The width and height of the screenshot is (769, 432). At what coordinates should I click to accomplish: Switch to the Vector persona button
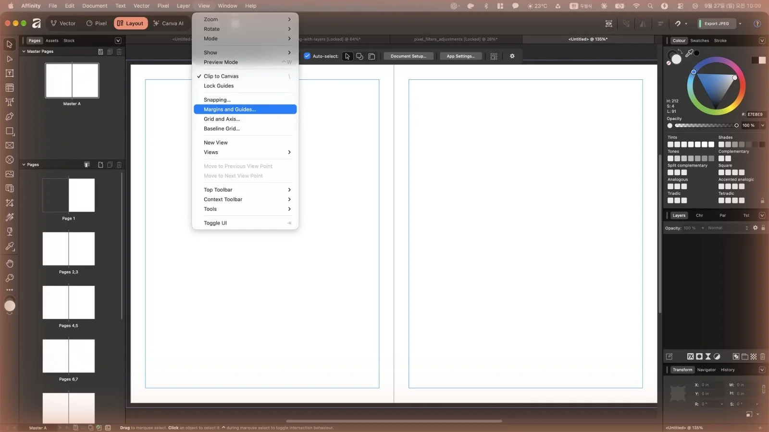click(63, 24)
